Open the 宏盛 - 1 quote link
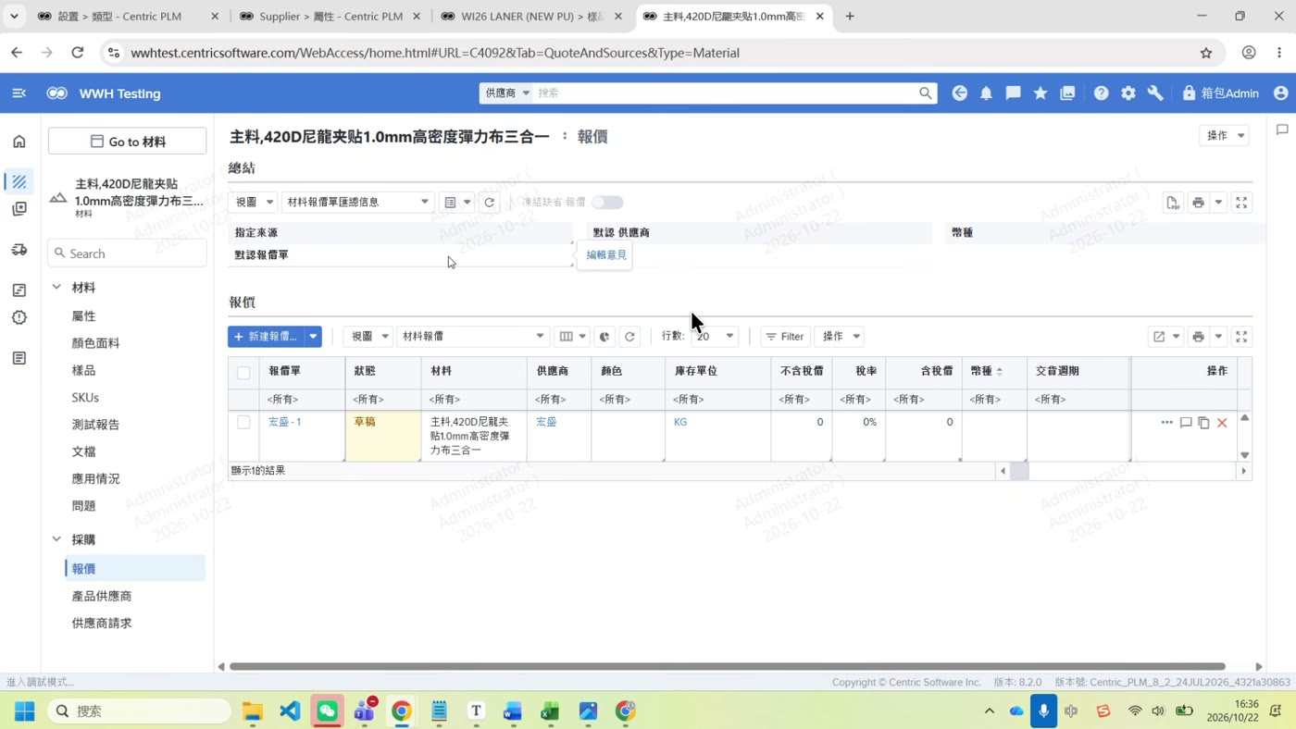1296x729 pixels. (x=284, y=423)
